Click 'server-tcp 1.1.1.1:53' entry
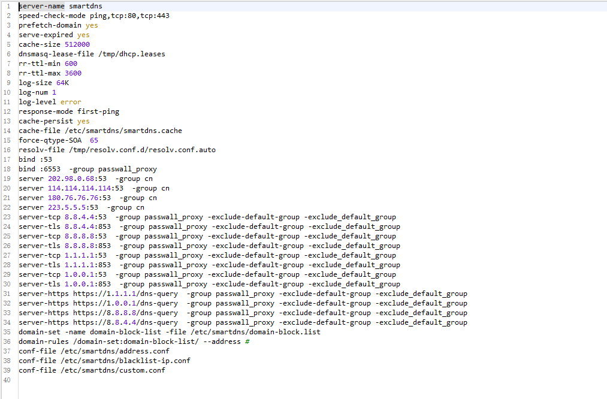This screenshot has width=607, height=399. pyautogui.click(x=62, y=255)
